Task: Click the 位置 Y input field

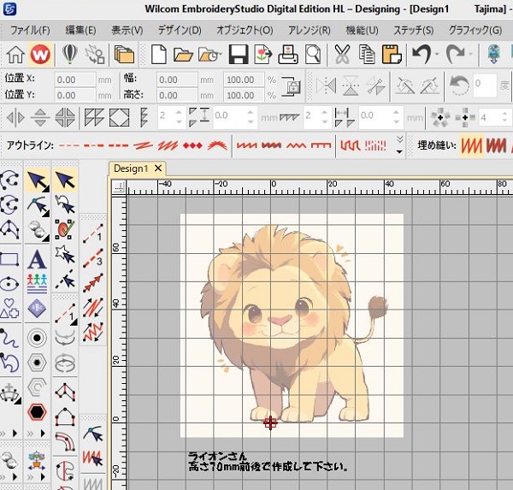Action: pyautogui.click(x=75, y=96)
